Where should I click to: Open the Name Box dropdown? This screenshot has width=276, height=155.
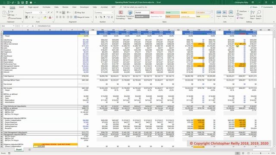point(14,26)
